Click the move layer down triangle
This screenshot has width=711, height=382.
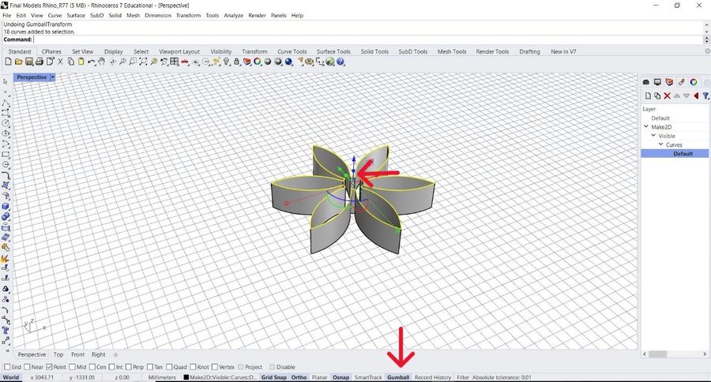[687, 95]
